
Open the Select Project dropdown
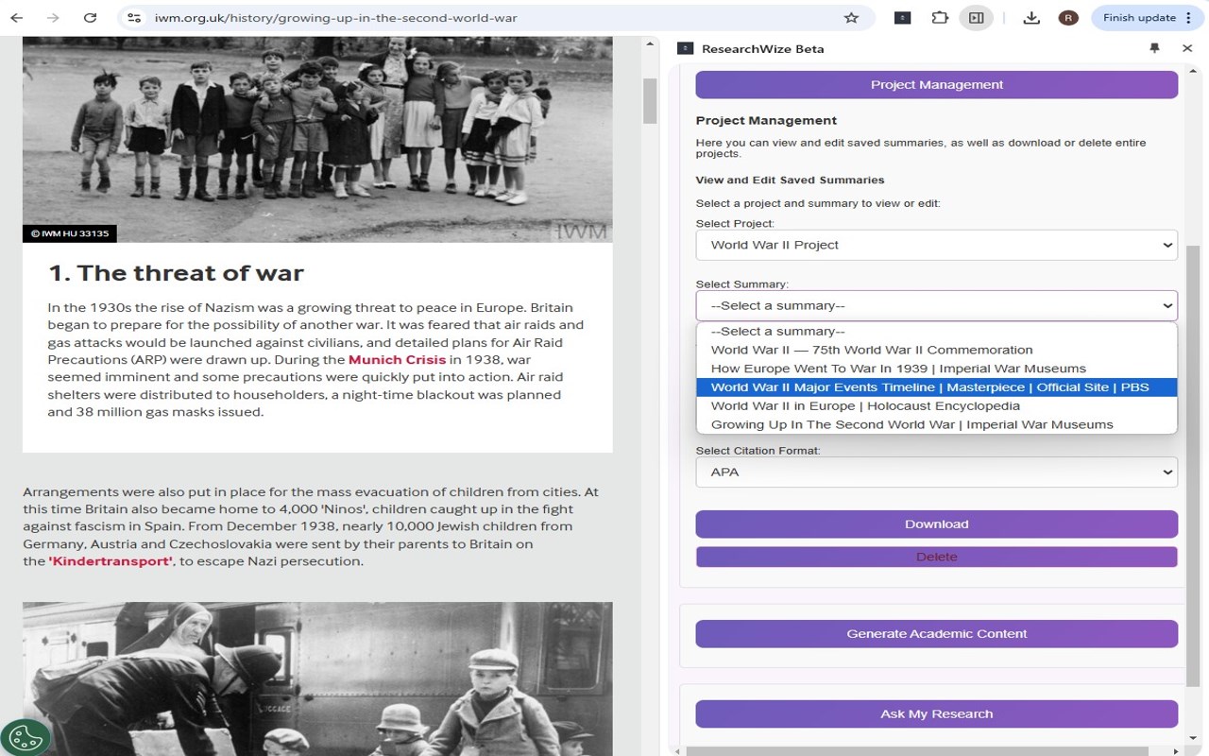click(x=937, y=245)
